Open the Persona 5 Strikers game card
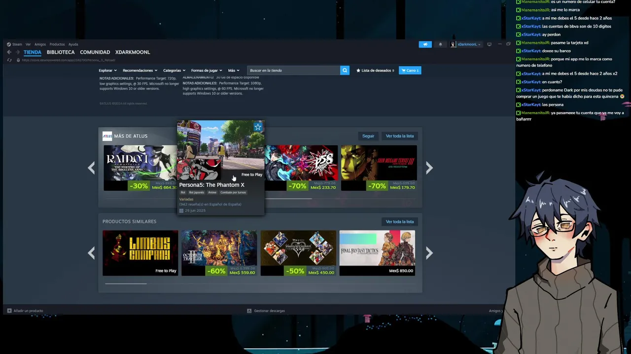This screenshot has height=354, width=631. (301, 168)
